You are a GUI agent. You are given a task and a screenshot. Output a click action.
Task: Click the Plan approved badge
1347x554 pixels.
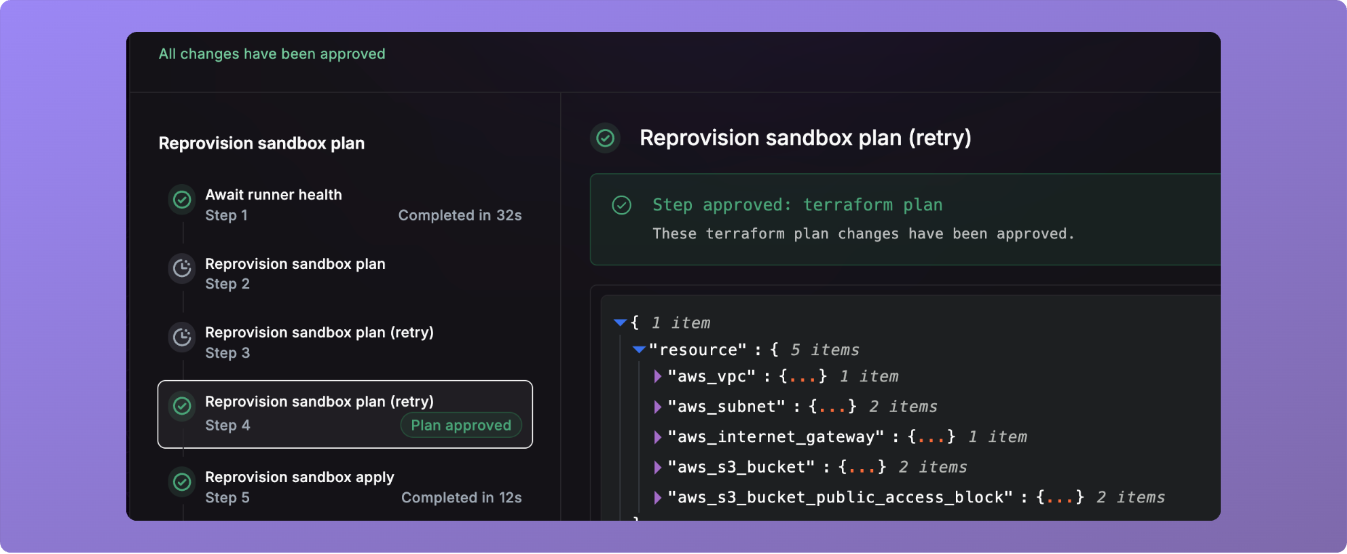tap(461, 425)
